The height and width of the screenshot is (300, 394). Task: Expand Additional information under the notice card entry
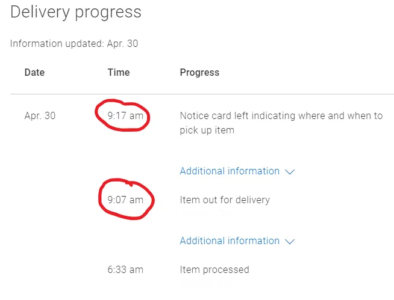point(230,171)
